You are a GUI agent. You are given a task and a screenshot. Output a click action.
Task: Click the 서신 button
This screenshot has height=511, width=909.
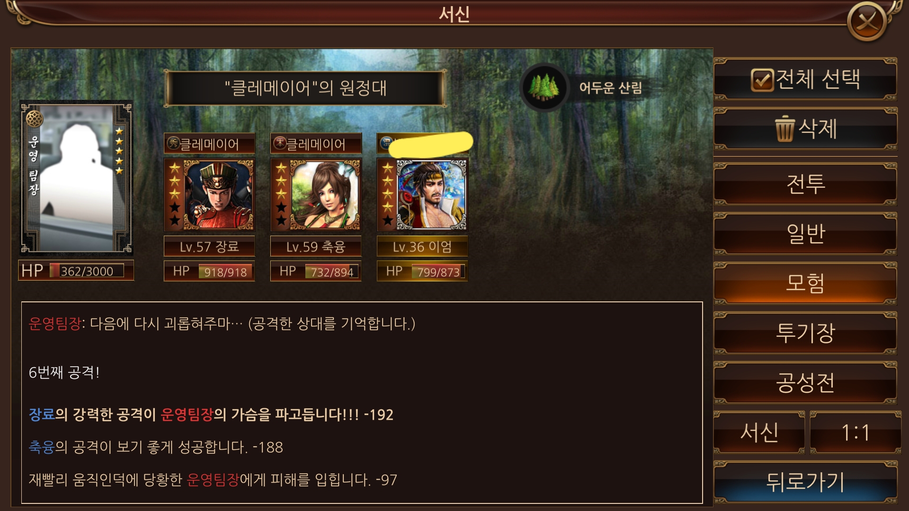(759, 432)
